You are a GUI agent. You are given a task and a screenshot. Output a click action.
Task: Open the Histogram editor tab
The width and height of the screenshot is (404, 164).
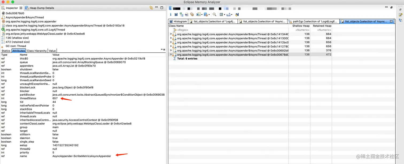point(178,21)
